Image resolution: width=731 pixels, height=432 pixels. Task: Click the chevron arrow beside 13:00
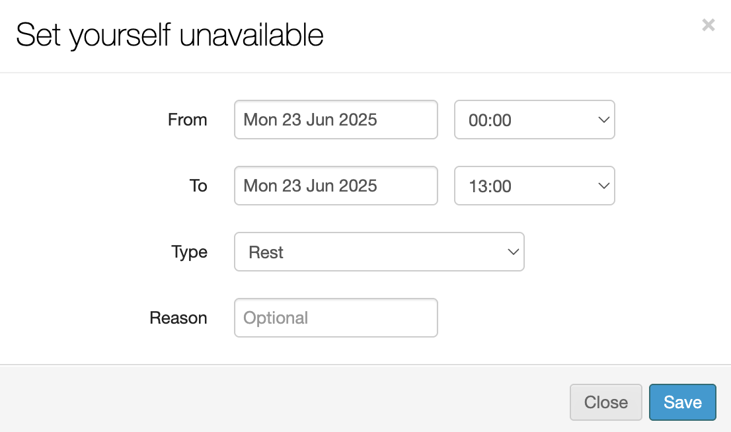(603, 186)
